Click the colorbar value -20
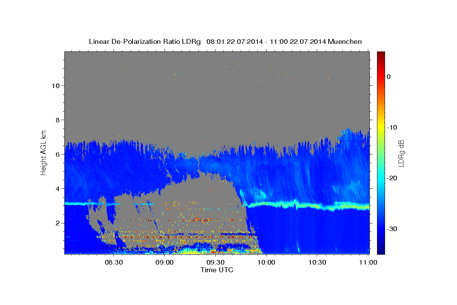The image size is (457, 305). pyautogui.click(x=392, y=178)
